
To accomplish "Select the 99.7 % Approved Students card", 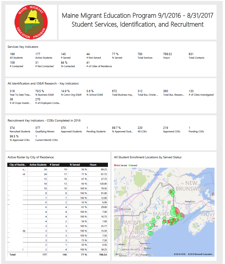I will point(122,129).
